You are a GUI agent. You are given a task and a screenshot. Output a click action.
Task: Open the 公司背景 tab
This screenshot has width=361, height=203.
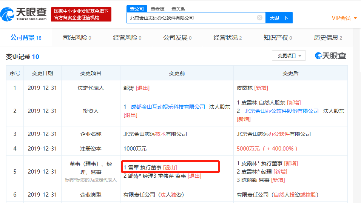pyautogui.click(x=26, y=37)
